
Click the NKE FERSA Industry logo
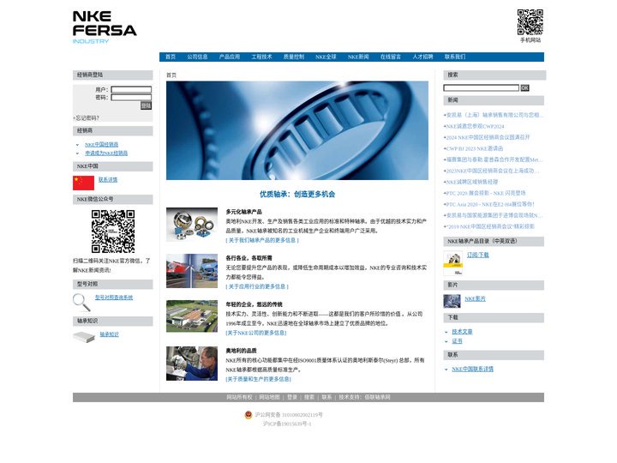tap(105, 27)
